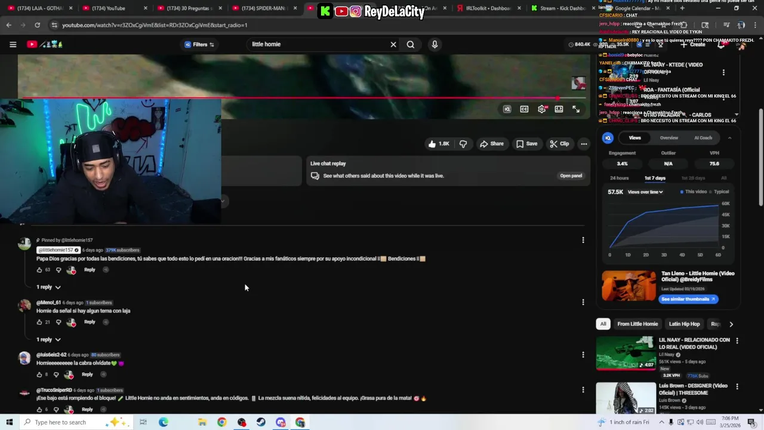This screenshot has height=430, width=764.
Task: Click the magnifier search submit button
Action: (411, 44)
